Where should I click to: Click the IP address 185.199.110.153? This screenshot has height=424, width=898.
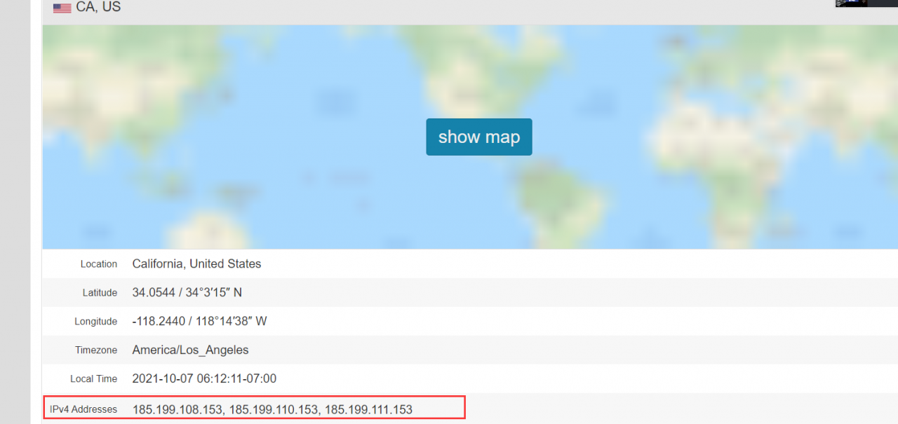point(274,409)
